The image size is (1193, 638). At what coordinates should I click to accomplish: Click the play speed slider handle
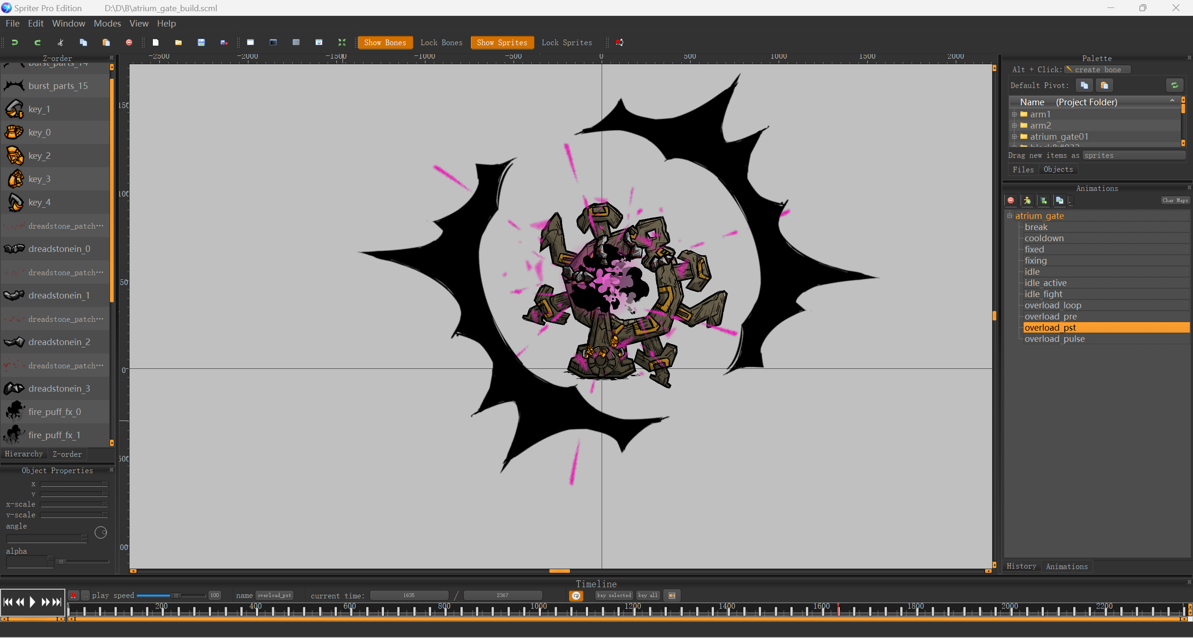[x=176, y=596]
